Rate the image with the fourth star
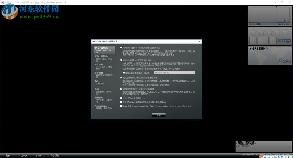This screenshot has height=158, width=293. click(278, 32)
